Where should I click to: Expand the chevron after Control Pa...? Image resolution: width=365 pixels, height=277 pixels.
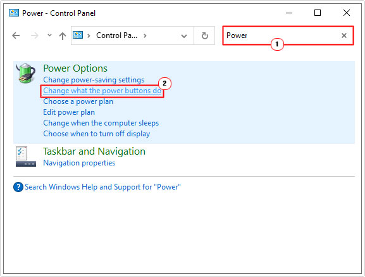point(145,35)
